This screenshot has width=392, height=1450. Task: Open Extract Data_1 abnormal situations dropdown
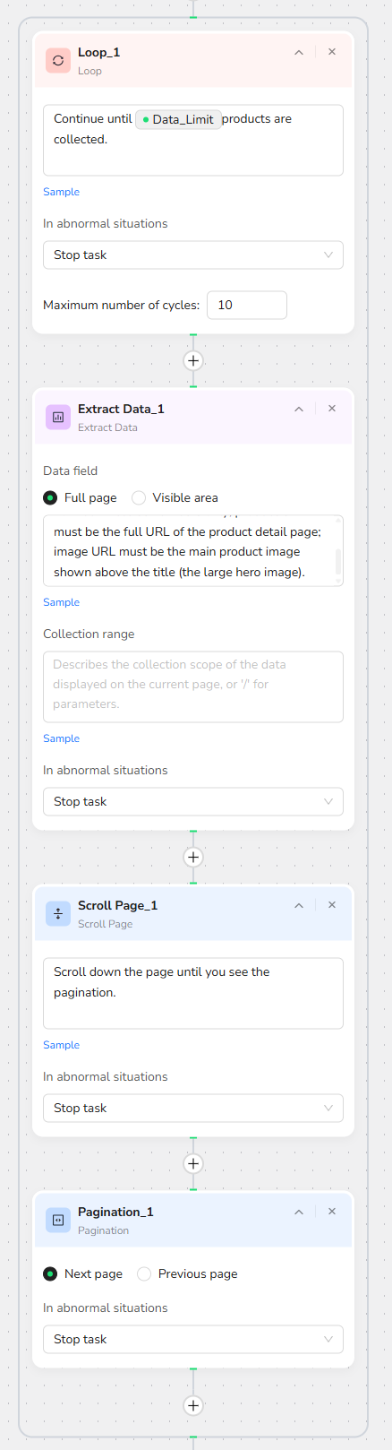tap(193, 801)
